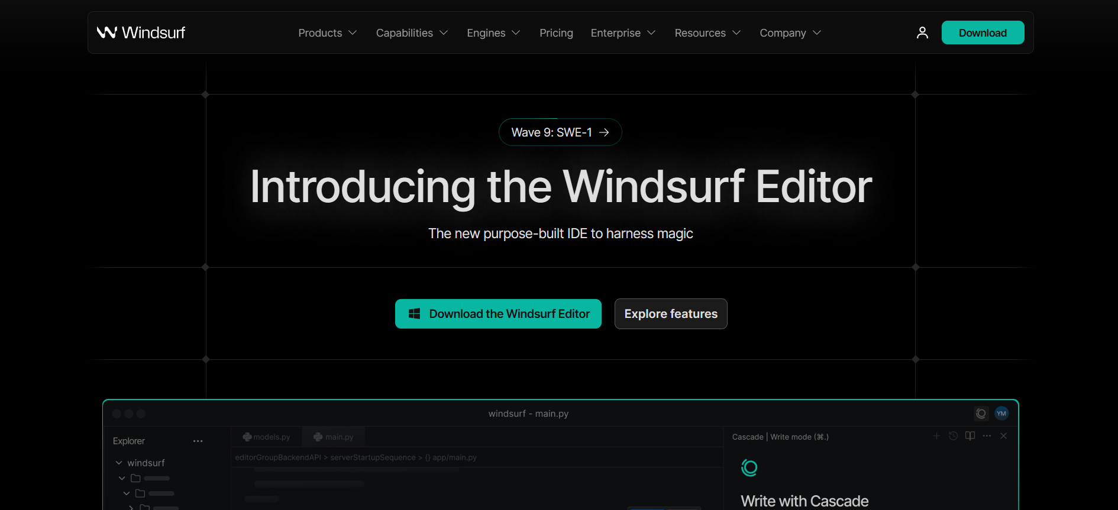Click 'Write with Cascade' heading
Image resolution: width=1118 pixels, height=510 pixels.
pos(804,501)
